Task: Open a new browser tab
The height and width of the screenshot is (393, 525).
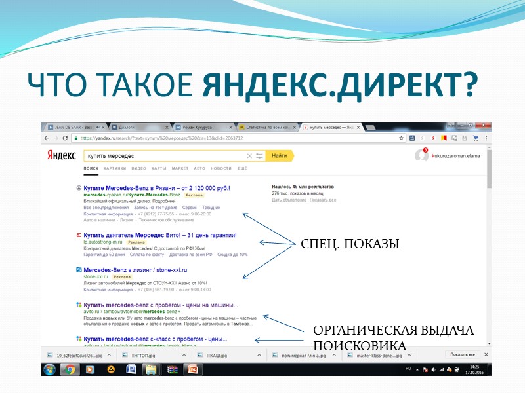Action: click(x=370, y=127)
